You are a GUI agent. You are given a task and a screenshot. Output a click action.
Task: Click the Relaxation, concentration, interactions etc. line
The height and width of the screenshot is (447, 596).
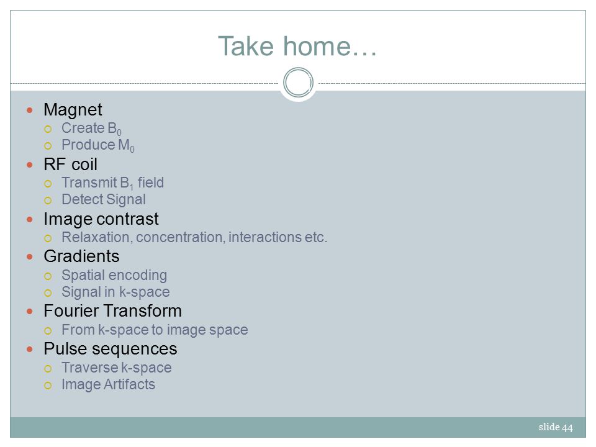(x=194, y=237)
